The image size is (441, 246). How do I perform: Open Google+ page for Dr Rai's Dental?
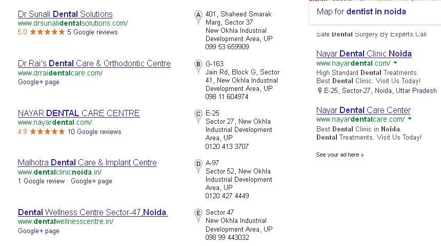pos(38,82)
